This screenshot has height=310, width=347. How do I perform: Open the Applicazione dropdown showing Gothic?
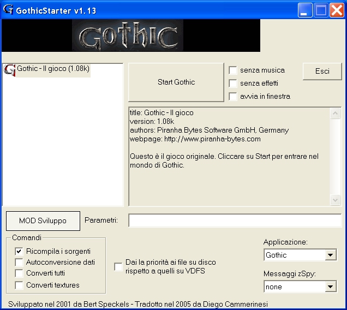click(300, 255)
